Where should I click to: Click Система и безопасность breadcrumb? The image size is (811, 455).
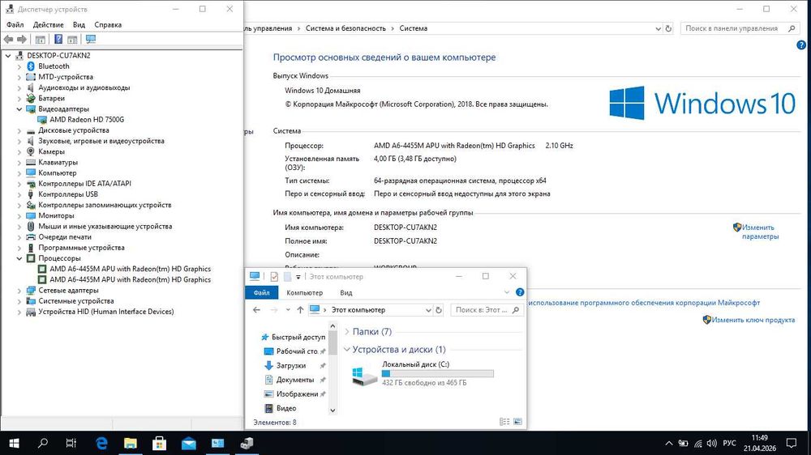click(345, 28)
